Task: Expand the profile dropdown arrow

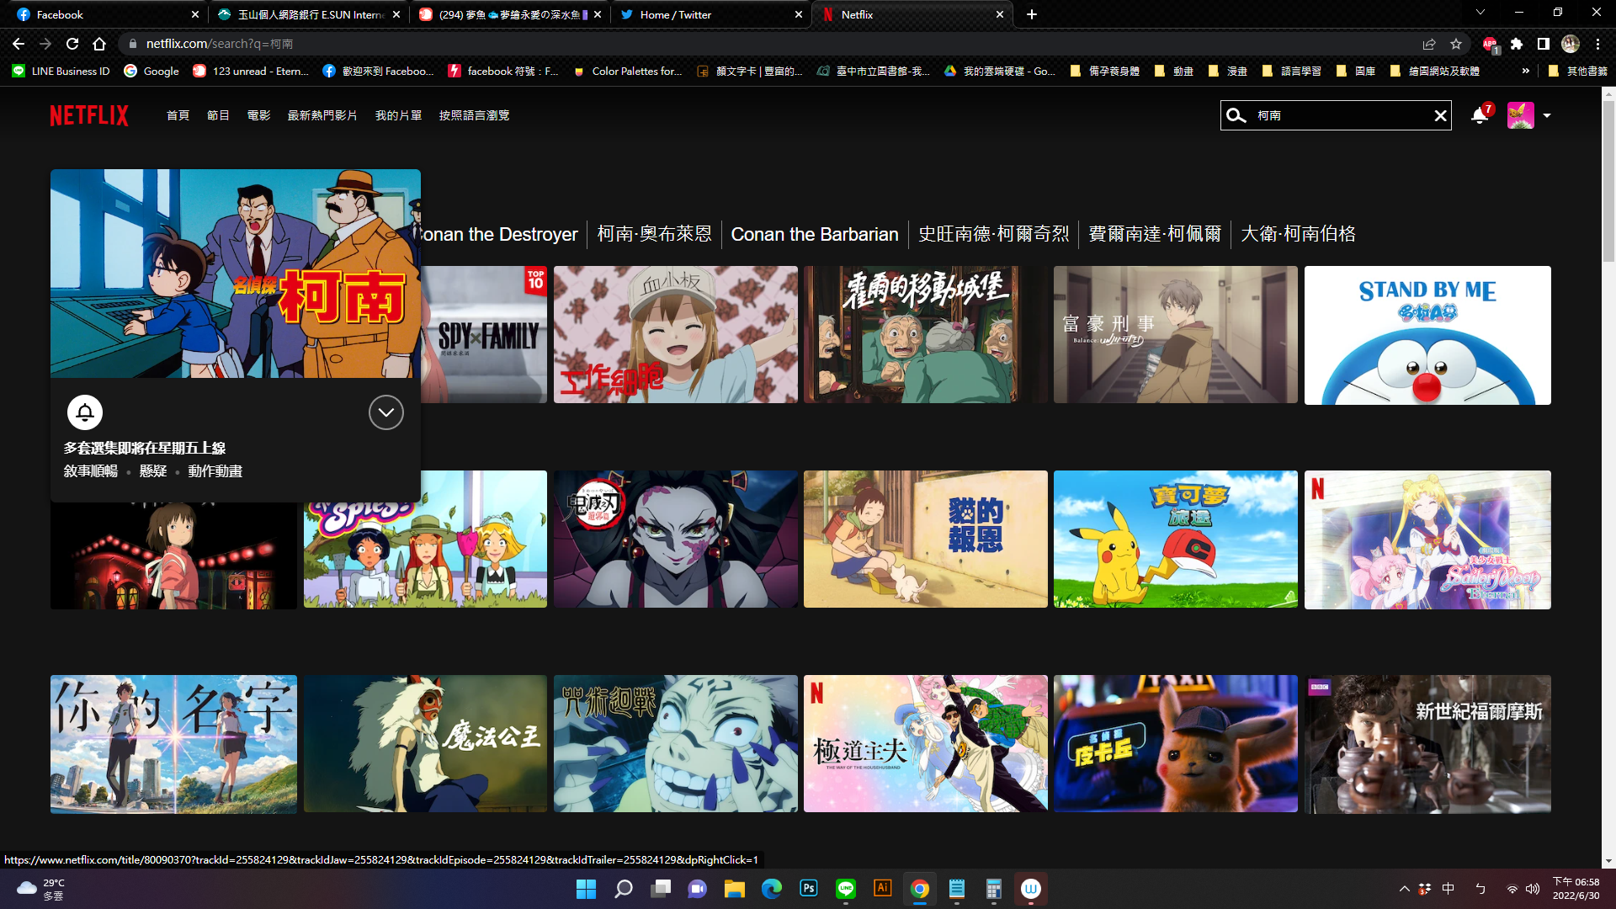Action: click(x=1547, y=115)
